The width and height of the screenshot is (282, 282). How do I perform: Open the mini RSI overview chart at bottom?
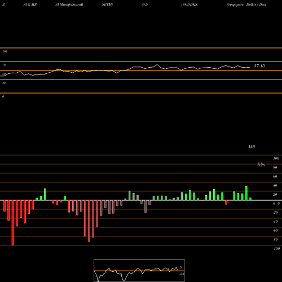139,270
